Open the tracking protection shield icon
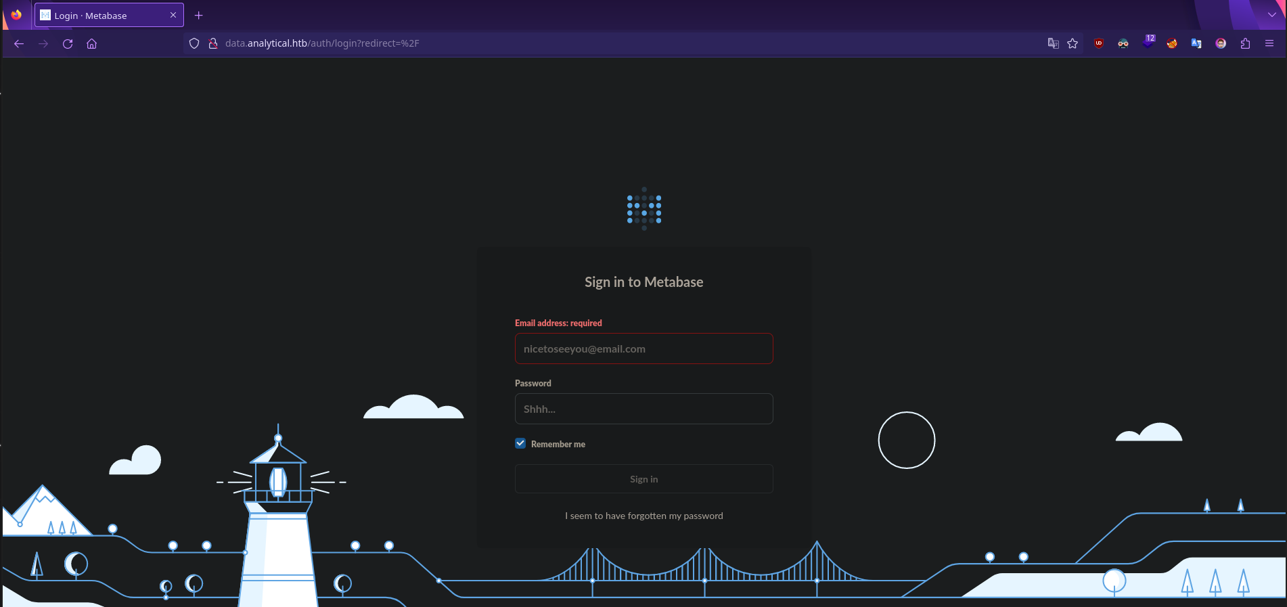This screenshot has height=607, width=1287. 194,43
